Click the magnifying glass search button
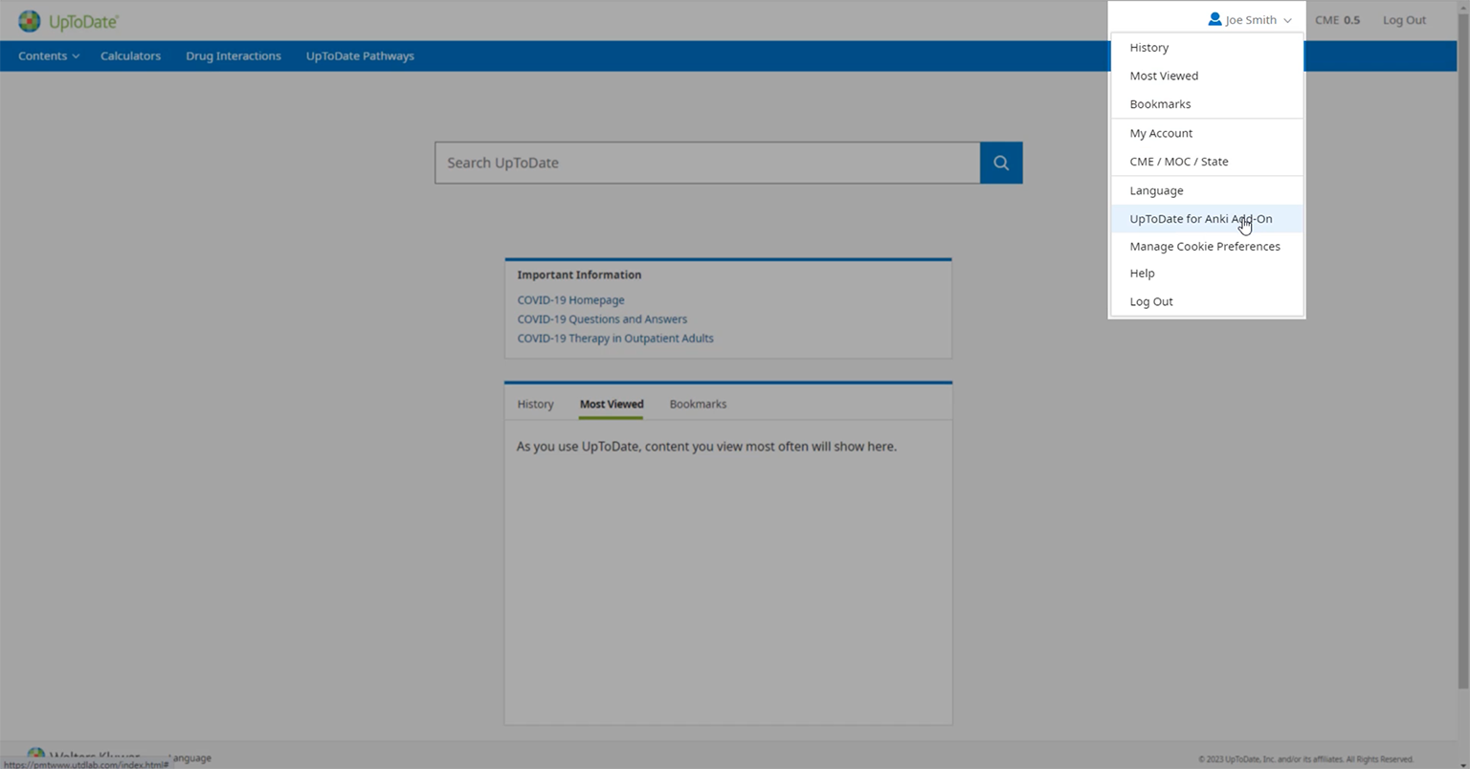Viewport: 1470px width, 769px height. click(x=1001, y=163)
